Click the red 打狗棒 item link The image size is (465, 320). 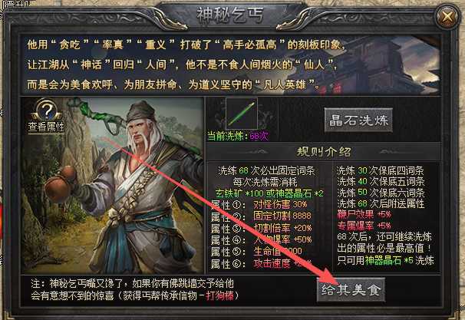tap(219, 295)
